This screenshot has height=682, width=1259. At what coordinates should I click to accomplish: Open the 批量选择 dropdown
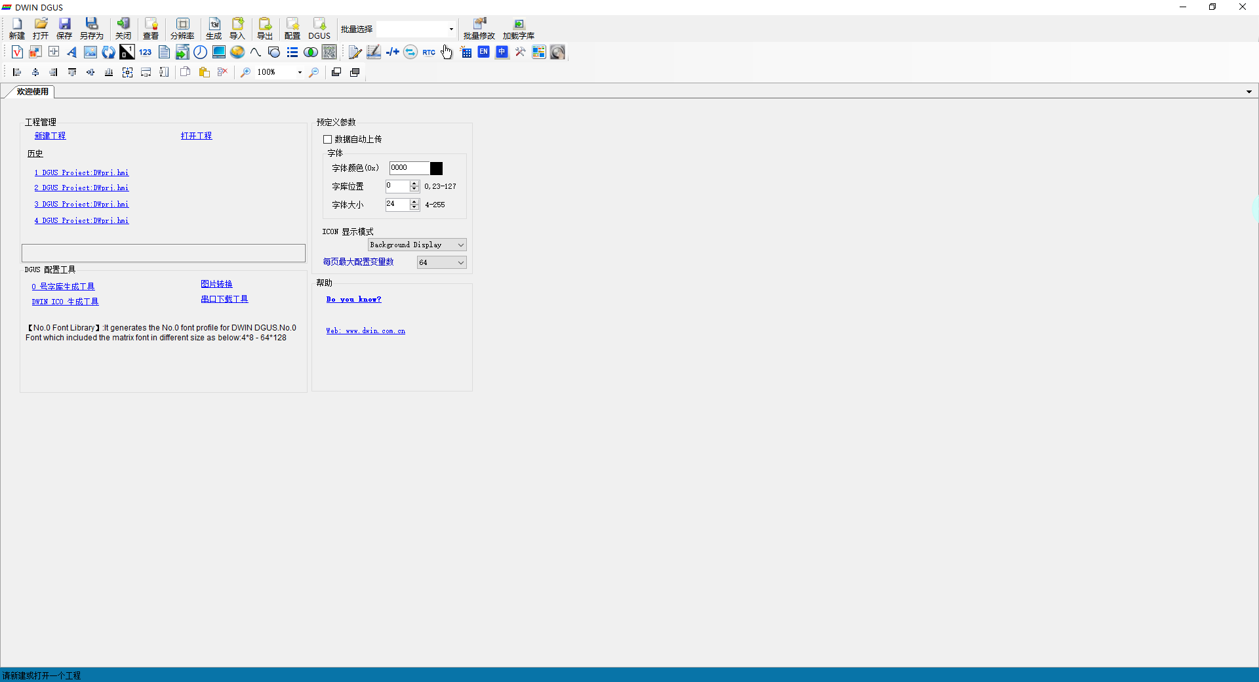pos(451,29)
